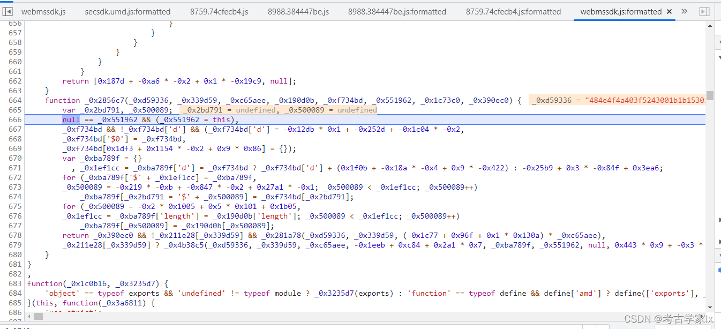Click the horizontal scrollbar left arrow
Screen dimensions: 721x329
click(30, 316)
